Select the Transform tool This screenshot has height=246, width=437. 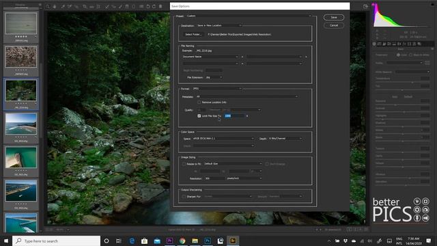[98, 6]
